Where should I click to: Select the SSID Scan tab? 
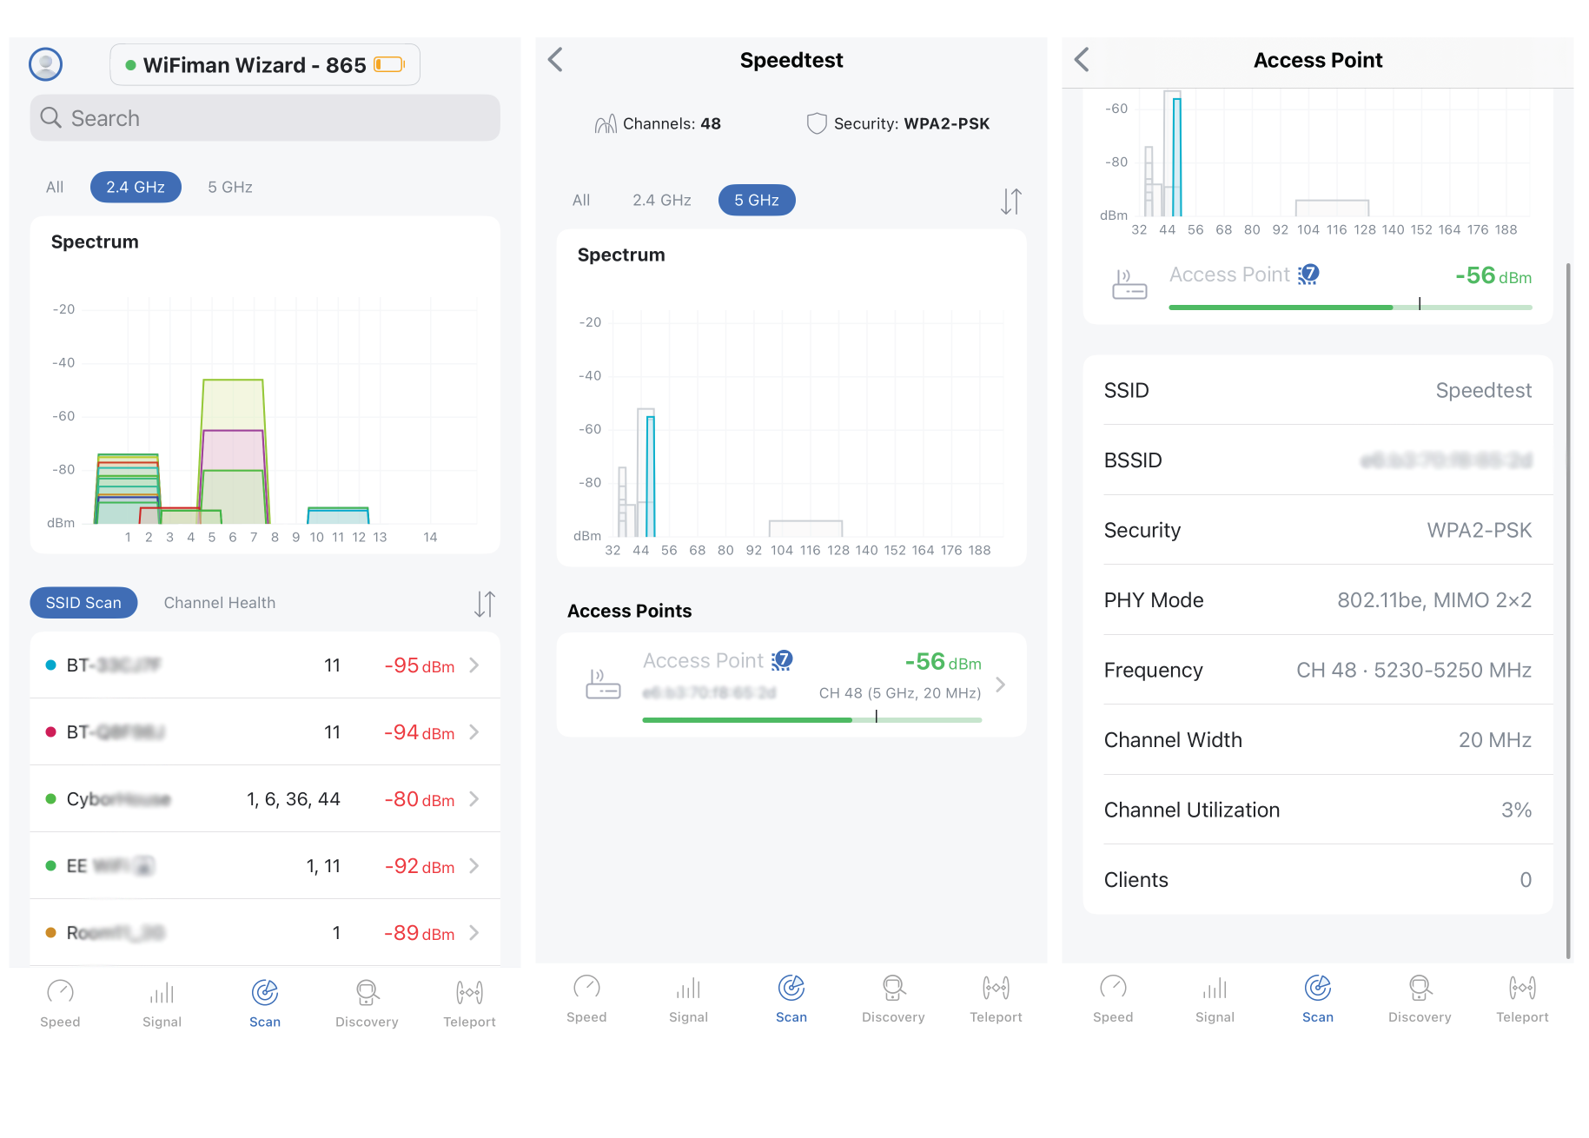point(83,603)
